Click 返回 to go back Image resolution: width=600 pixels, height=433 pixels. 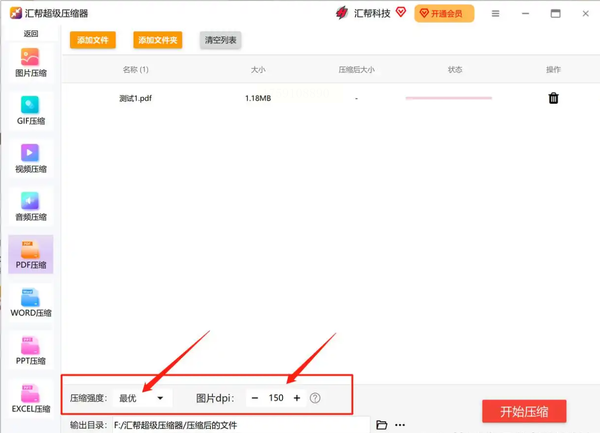pos(31,33)
